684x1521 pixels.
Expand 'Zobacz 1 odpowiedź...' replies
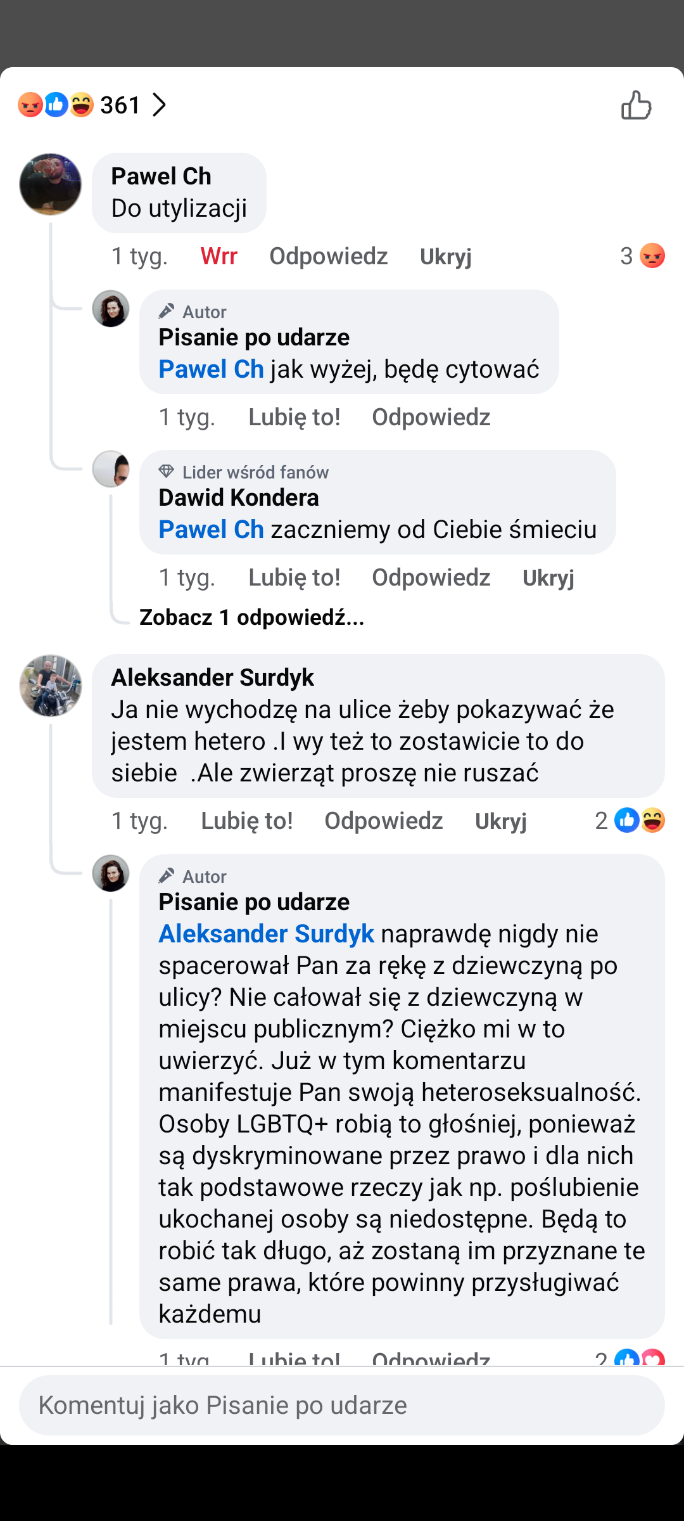coord(251,617)
